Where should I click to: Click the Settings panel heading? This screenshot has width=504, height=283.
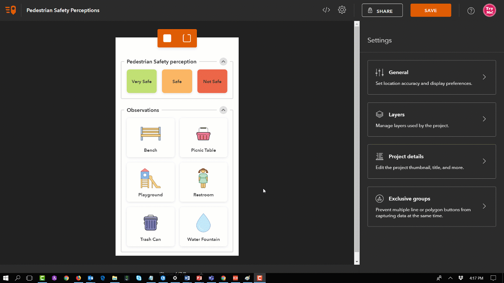[379, 40]
